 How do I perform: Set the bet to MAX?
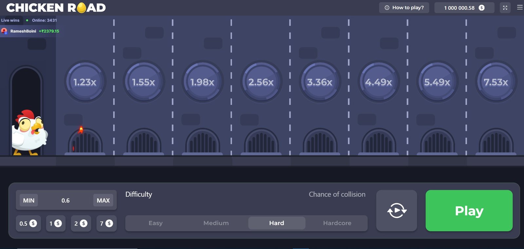click(x=103, y=201)
